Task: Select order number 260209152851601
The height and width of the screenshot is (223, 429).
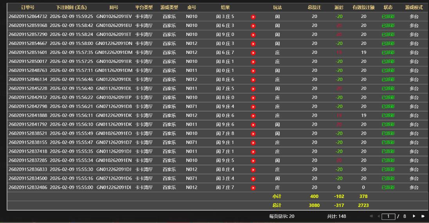Action: (28, 52)
